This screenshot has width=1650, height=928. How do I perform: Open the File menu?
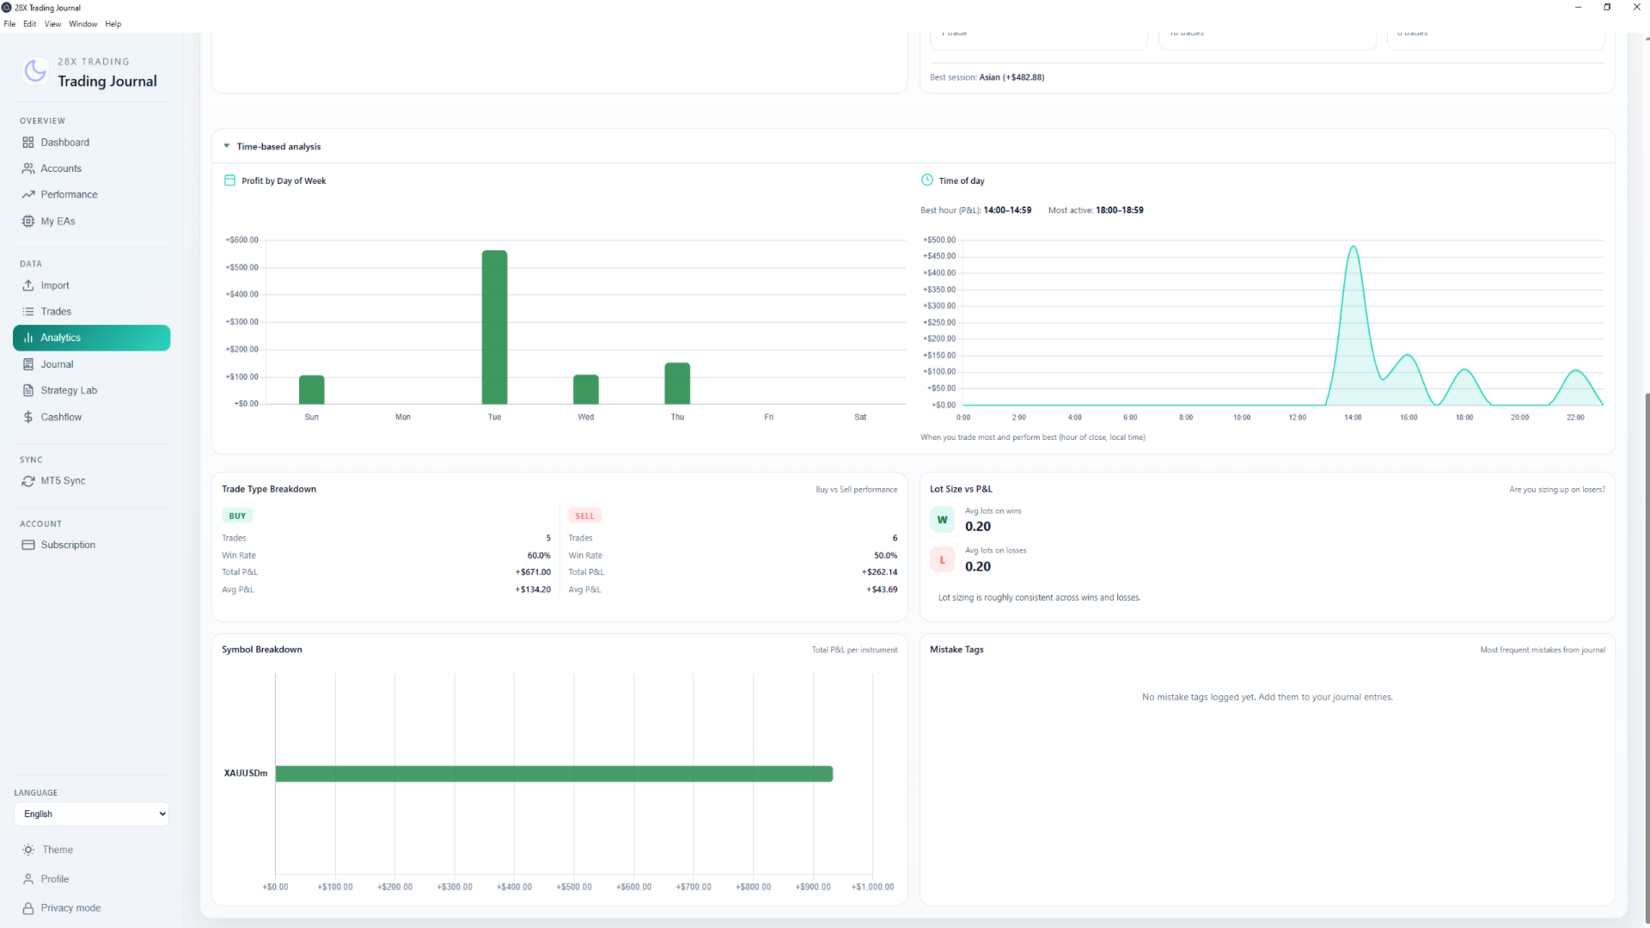(x=9, y=24)
